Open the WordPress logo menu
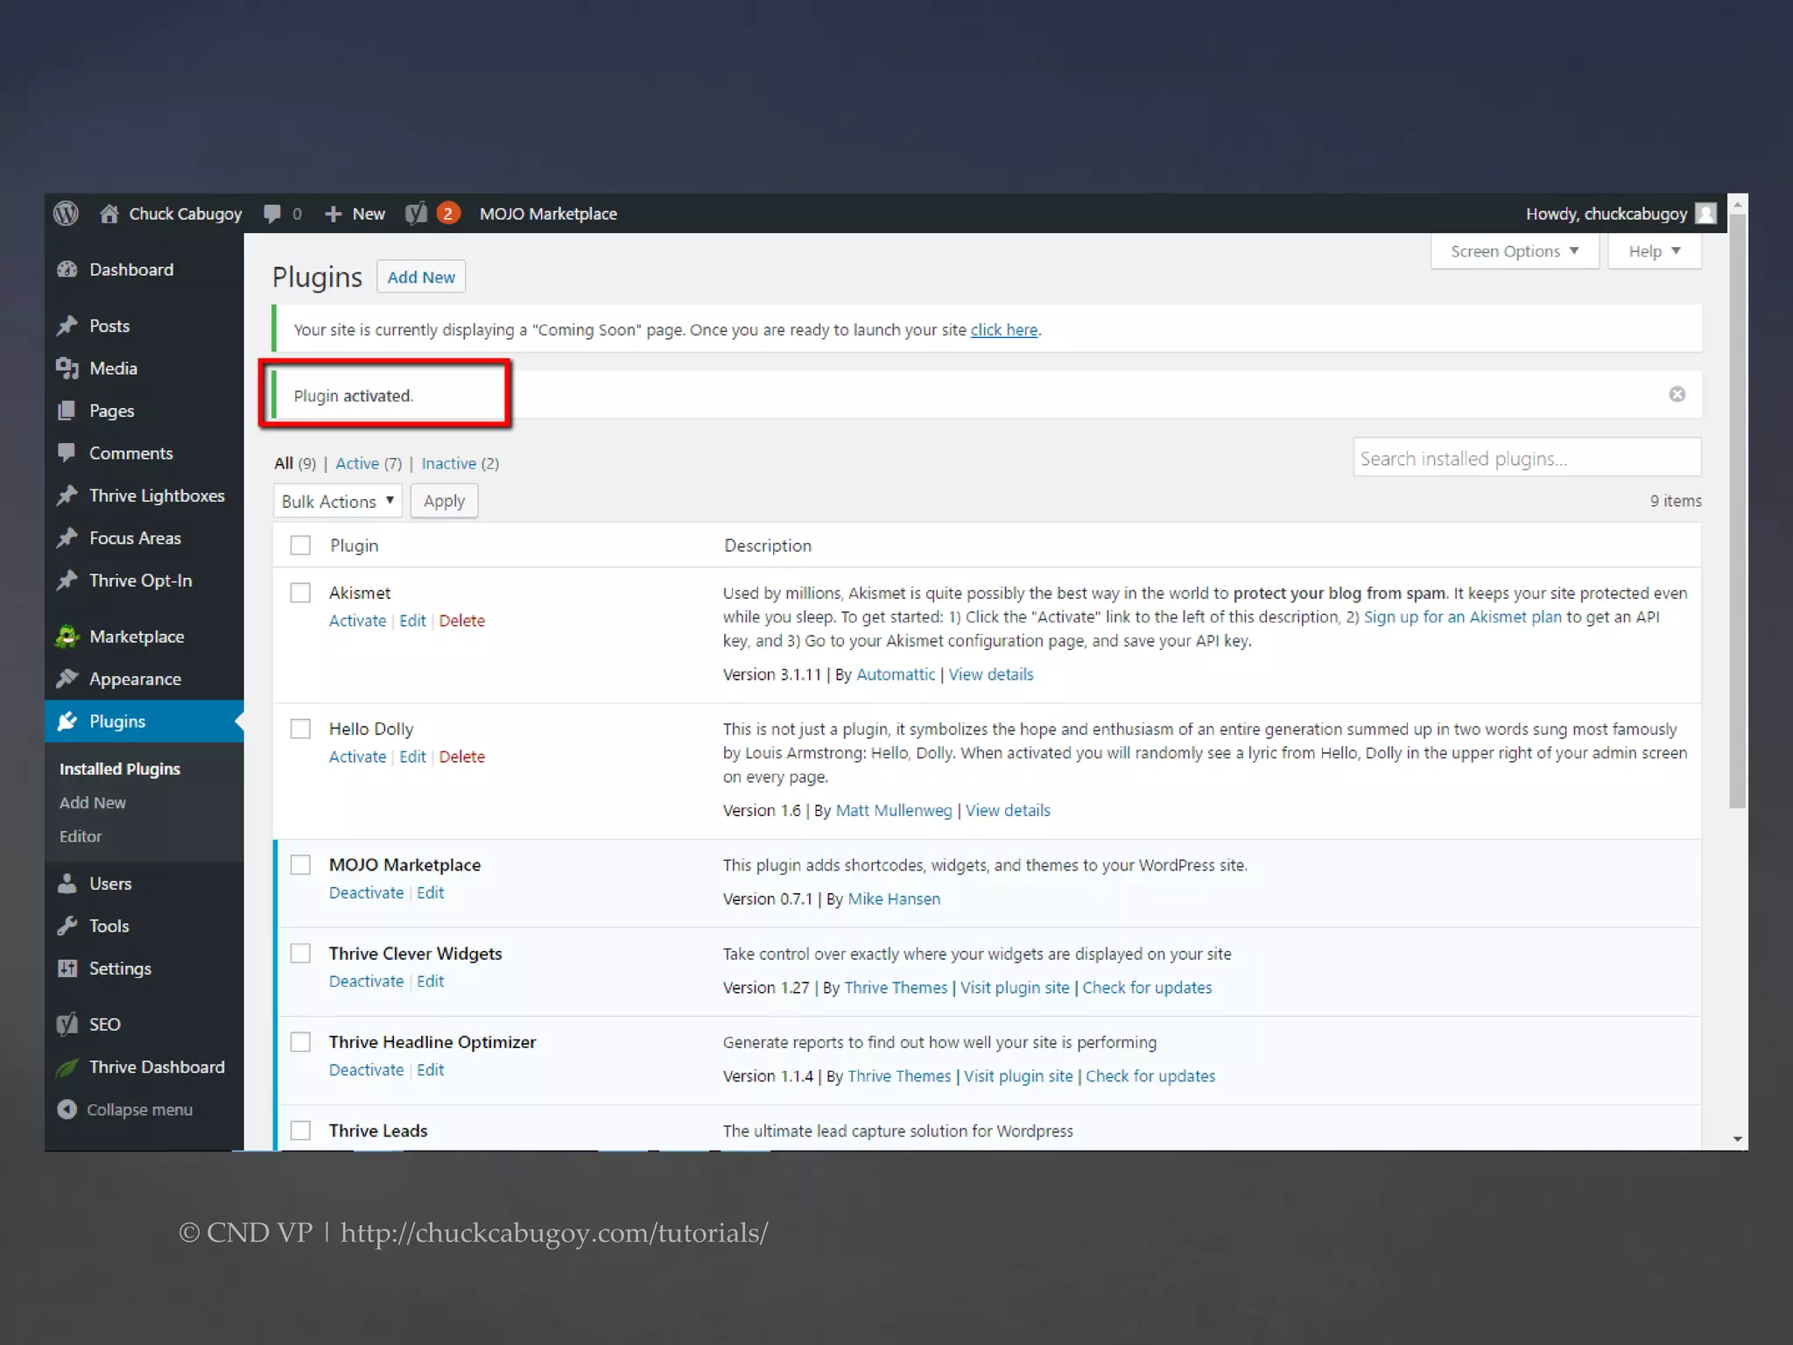The width and height of the screenshot is (1793, 1345). [x=66, y=214]
